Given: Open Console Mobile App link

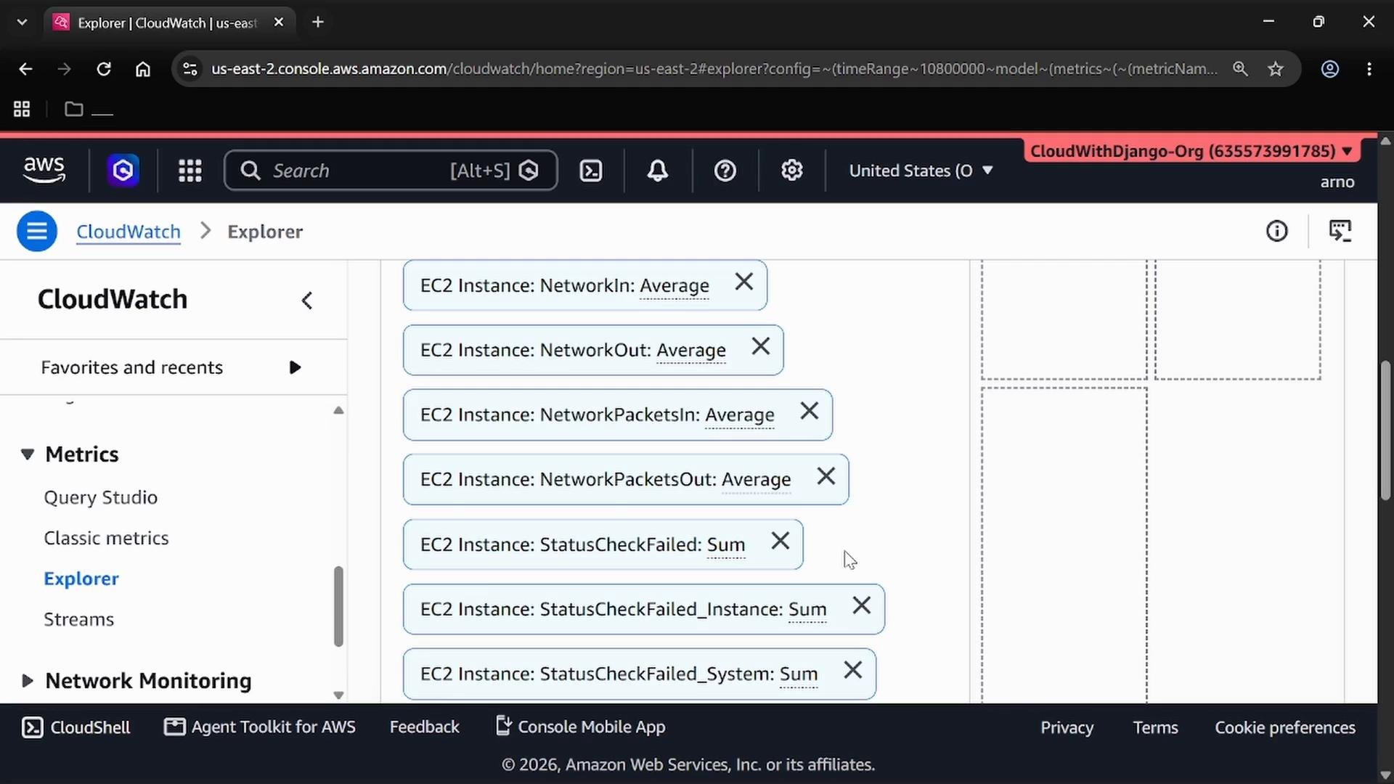Looking at the screenshot, I should pyautogui.click(x=580, y=727).
